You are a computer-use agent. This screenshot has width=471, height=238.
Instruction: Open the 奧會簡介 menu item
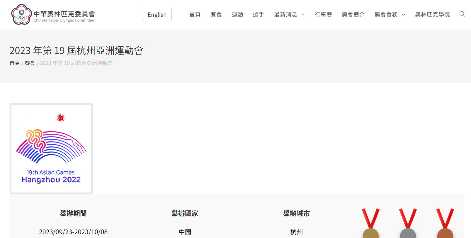[x=353, y=14]
